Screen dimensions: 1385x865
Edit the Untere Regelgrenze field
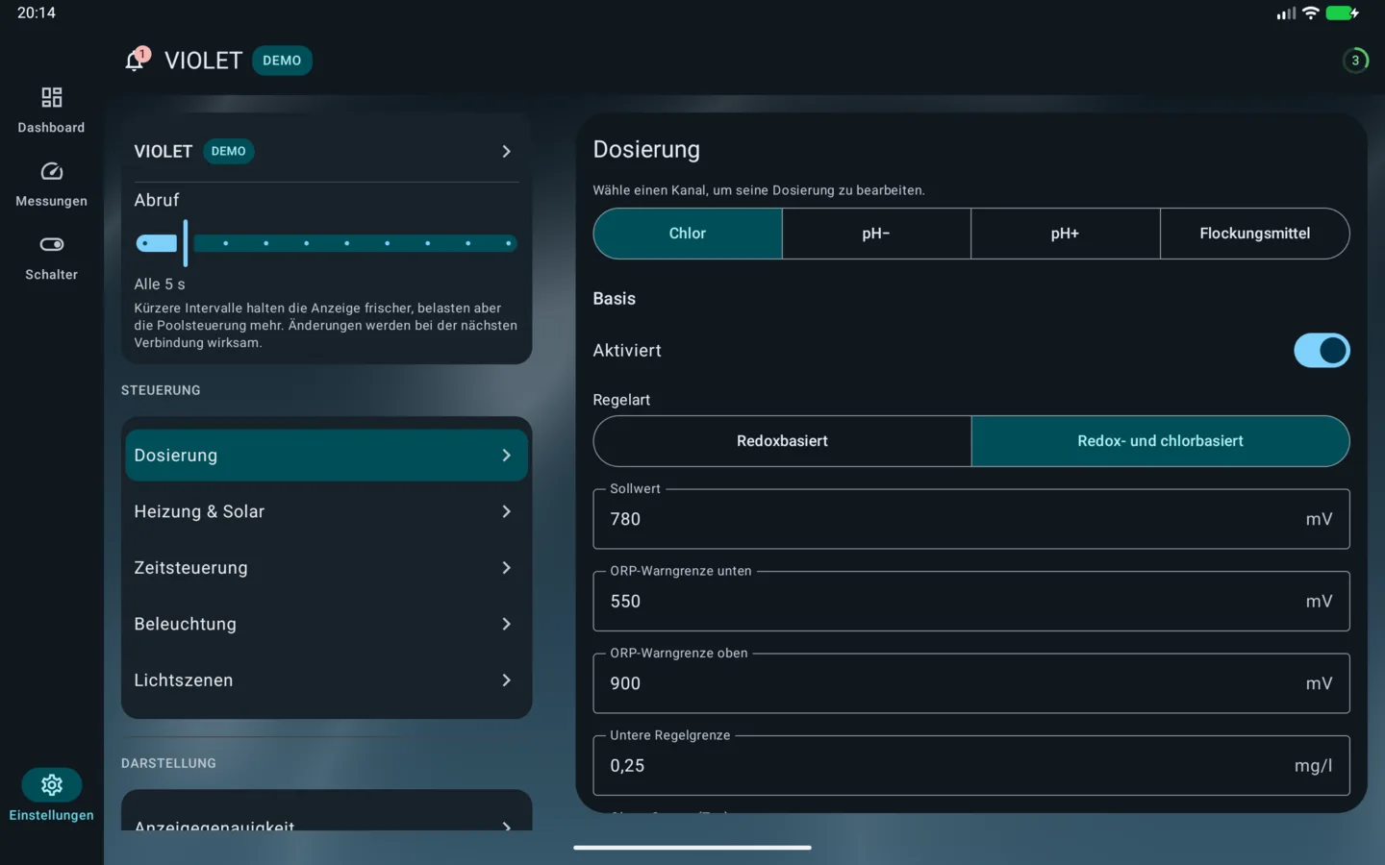[971, 766]
